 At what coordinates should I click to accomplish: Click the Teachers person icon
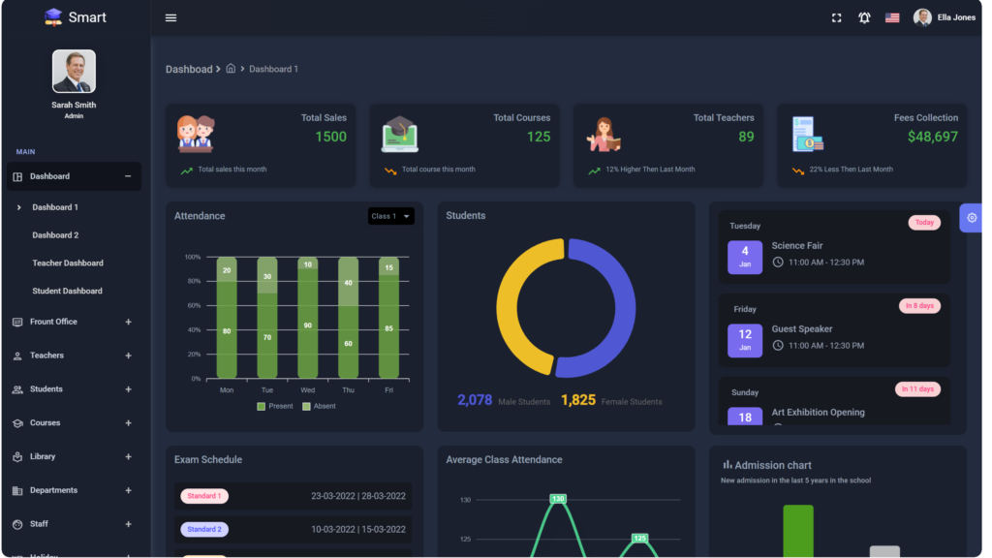[x=17, y=356]
